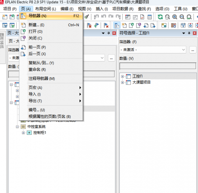Viewport: 198px width, 193px height.
Task: Click the page-with-checkmark toolbar icon
Action: click(142, 17)
